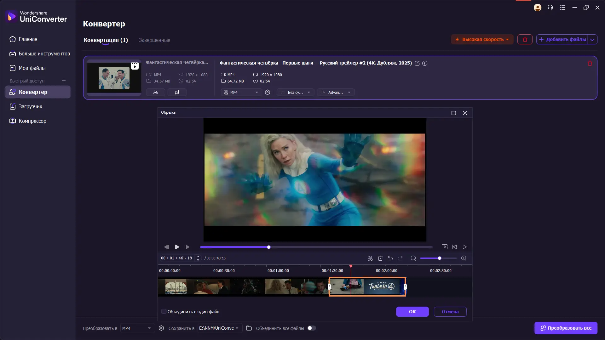This screenshot has width=605, height=340.
Task: Toggle the "Объединить все файлы" switch
Action: [x=311, y=328]
